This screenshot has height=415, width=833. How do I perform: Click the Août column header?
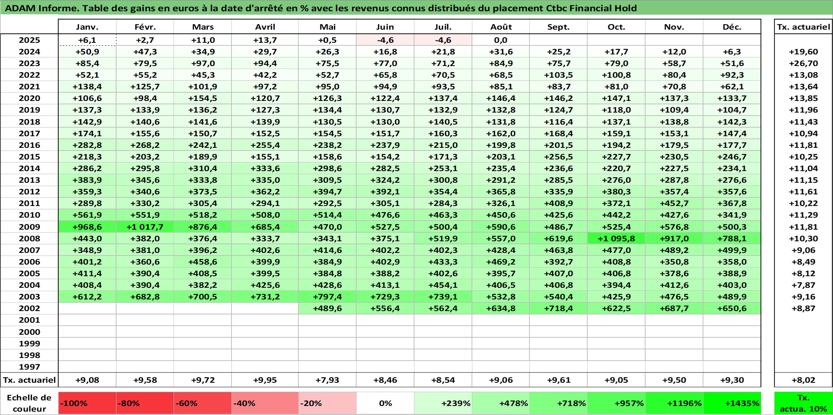(x=501, y=27)
